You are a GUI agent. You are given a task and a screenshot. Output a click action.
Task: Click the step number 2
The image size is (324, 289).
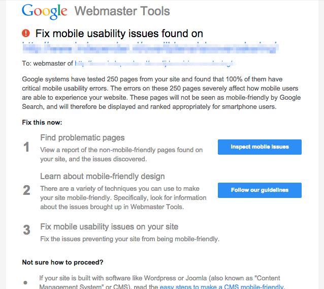[26, 190]
